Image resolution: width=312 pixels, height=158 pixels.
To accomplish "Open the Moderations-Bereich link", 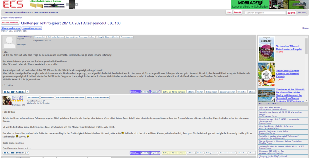I will coord(12,18).
